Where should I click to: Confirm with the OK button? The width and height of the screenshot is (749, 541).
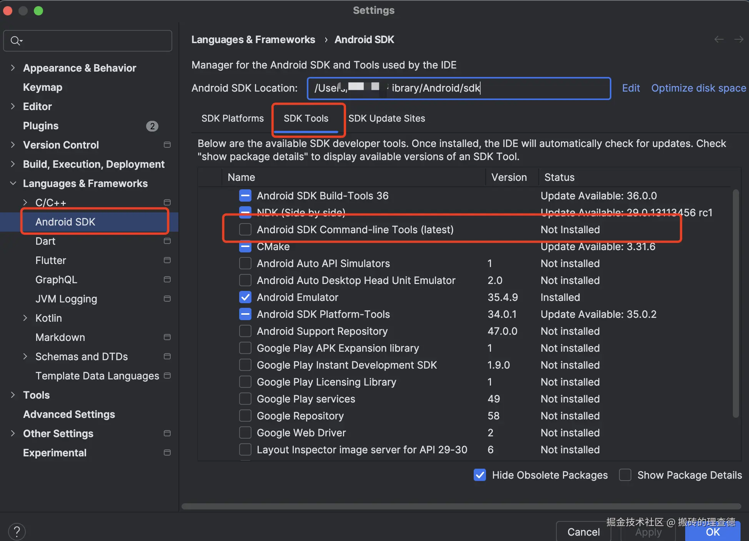pos(713,532)
